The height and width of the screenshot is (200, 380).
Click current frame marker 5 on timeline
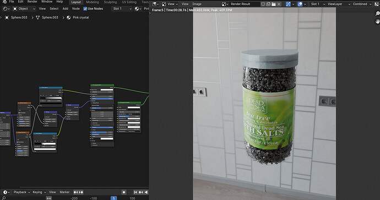pyautogui.click(x=113, y=198)
